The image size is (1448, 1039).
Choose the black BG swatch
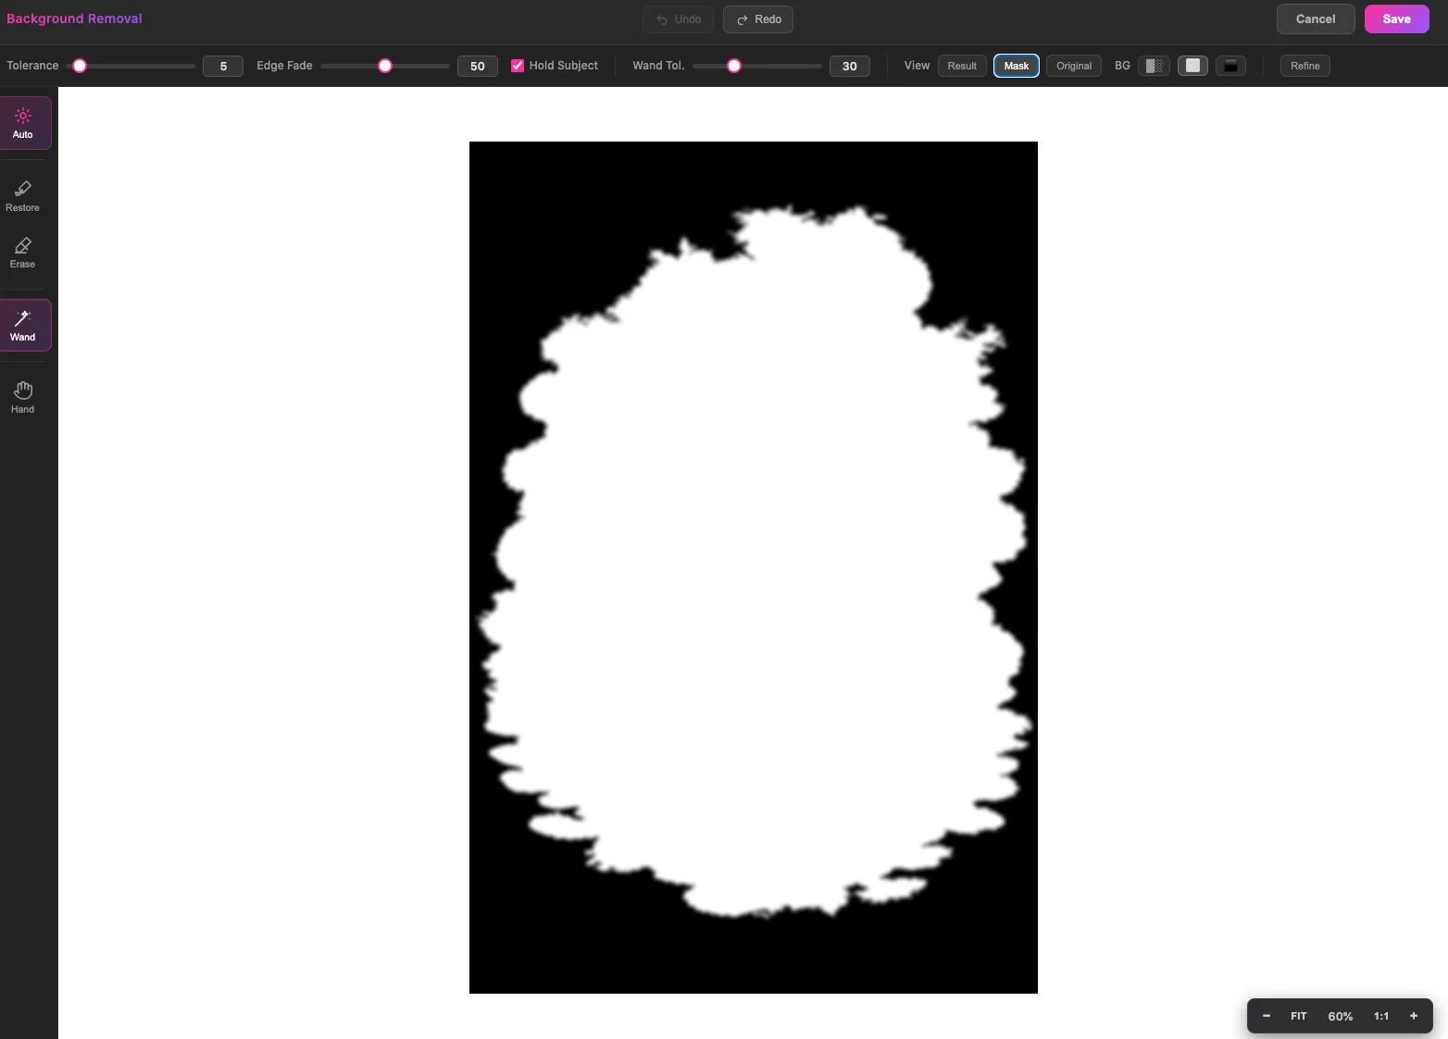[1230, 66]
